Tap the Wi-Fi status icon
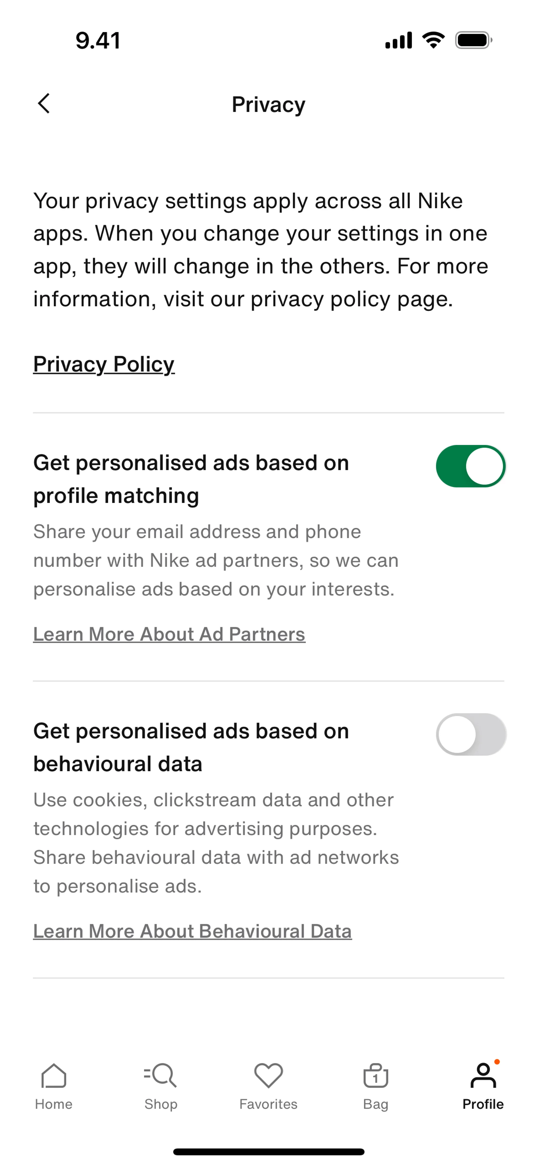537x1166 pixels. pyautogui.click(x=433, y=40)
